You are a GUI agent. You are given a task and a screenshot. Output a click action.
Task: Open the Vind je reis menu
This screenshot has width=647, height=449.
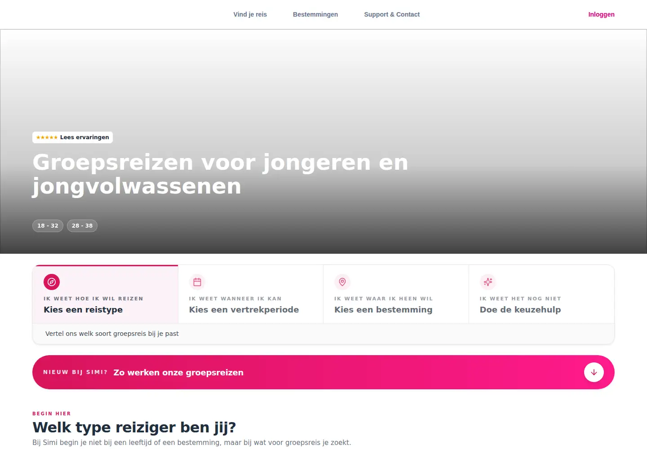coord(250,14)
